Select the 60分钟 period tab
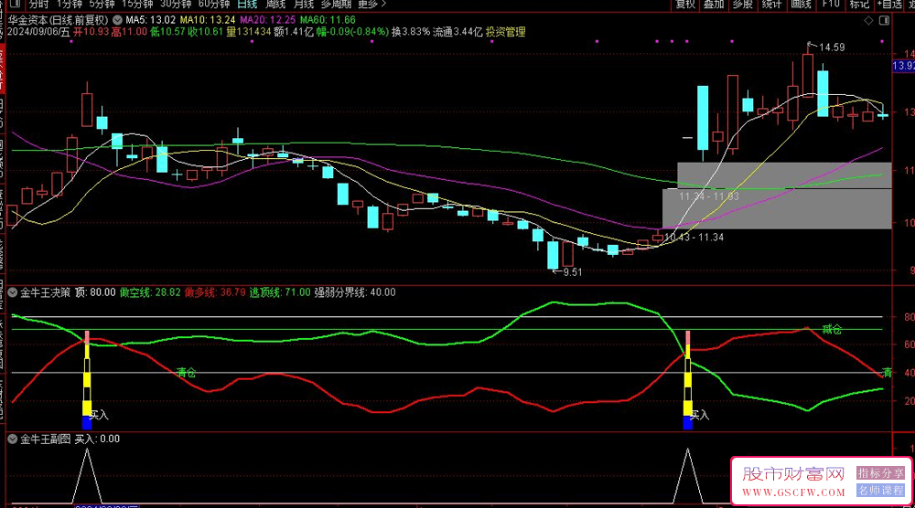 (214, 4)
